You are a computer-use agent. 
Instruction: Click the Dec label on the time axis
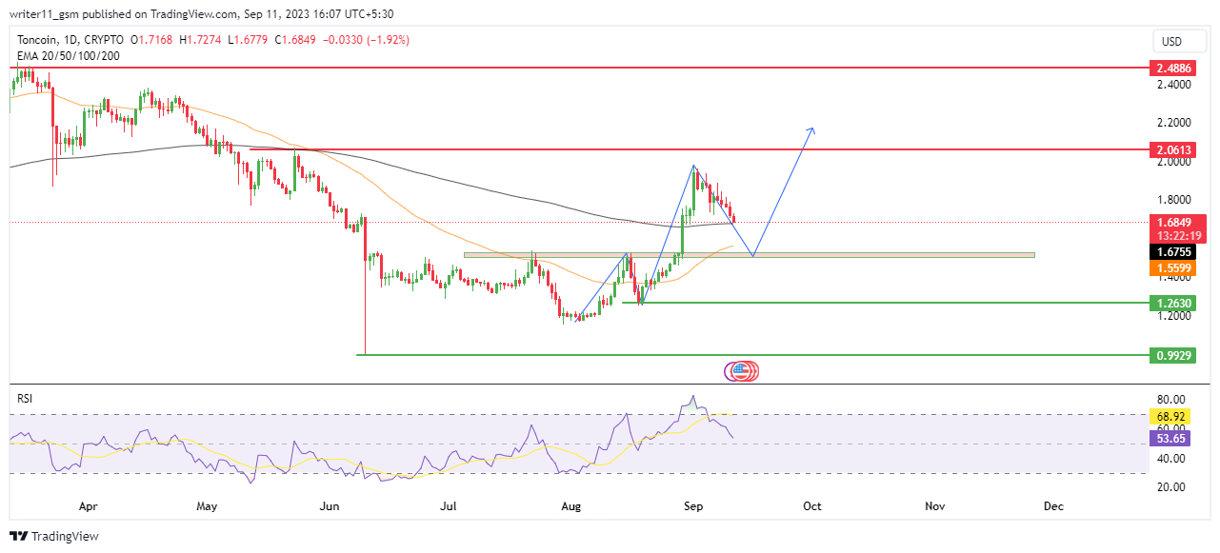point(1053,507)
